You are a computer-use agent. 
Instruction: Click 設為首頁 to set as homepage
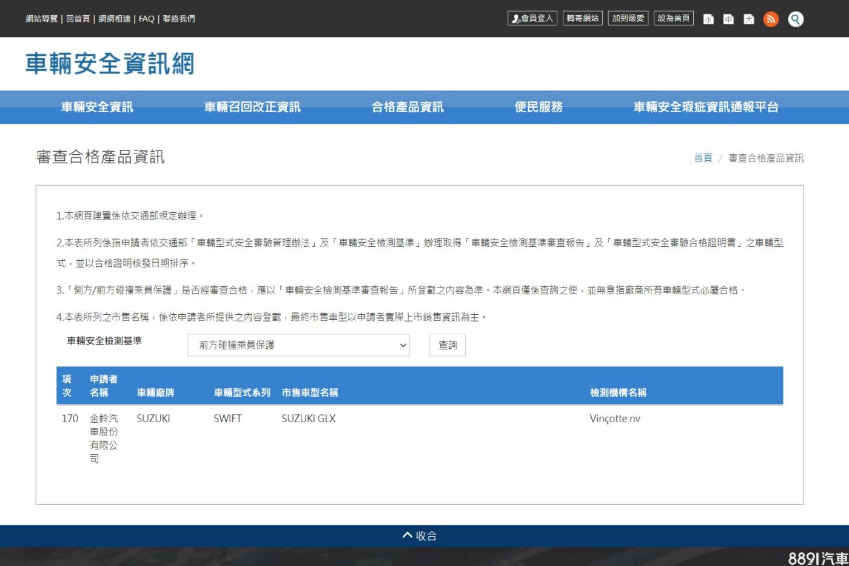click(673, 18)
